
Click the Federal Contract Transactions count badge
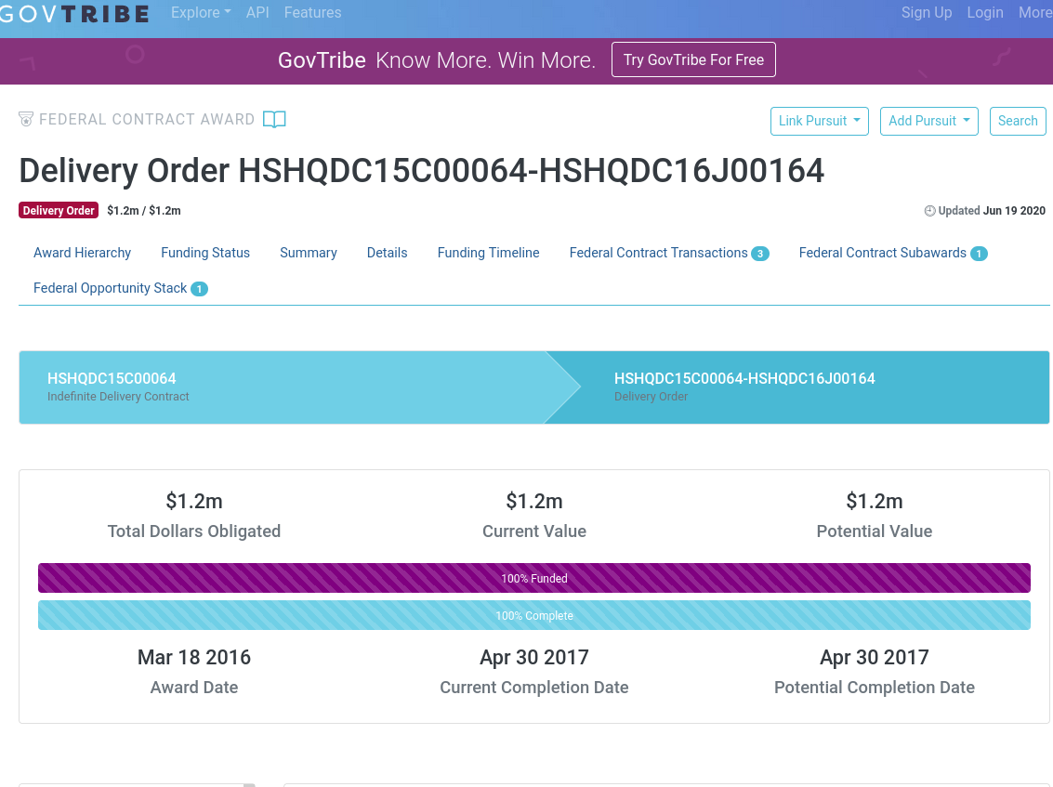click(759, 254)
